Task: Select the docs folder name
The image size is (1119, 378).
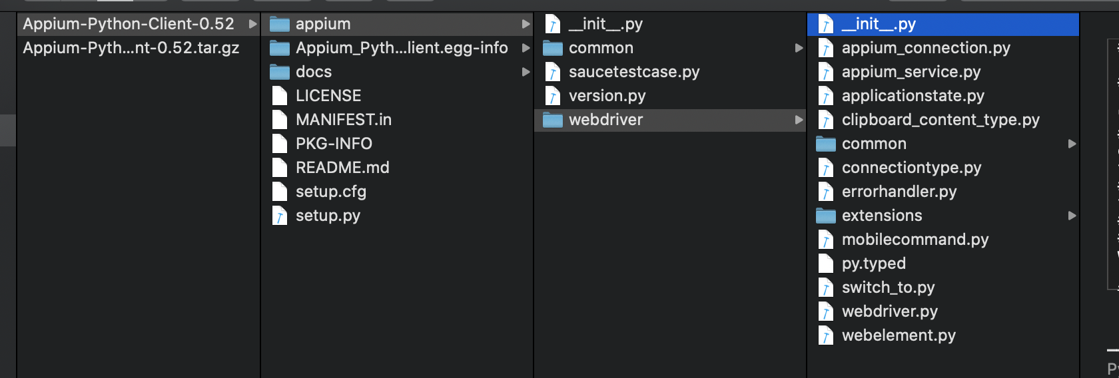Action: (314, 72)
